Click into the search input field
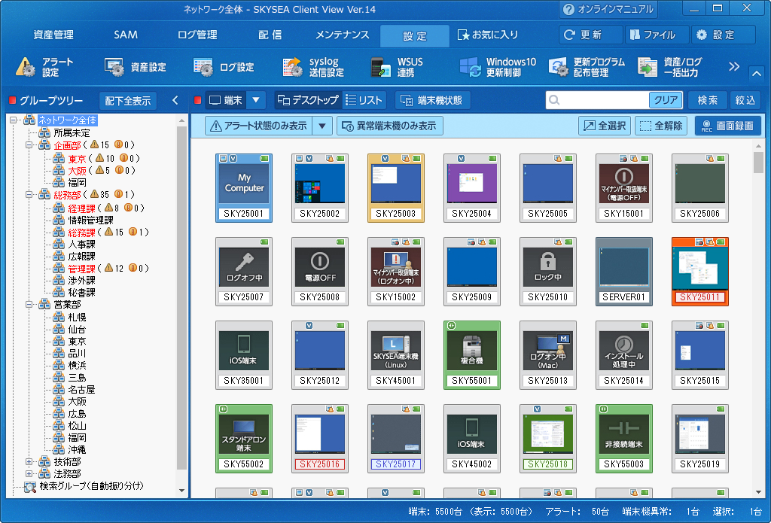 pyautogui.click(x=604, y=100)
